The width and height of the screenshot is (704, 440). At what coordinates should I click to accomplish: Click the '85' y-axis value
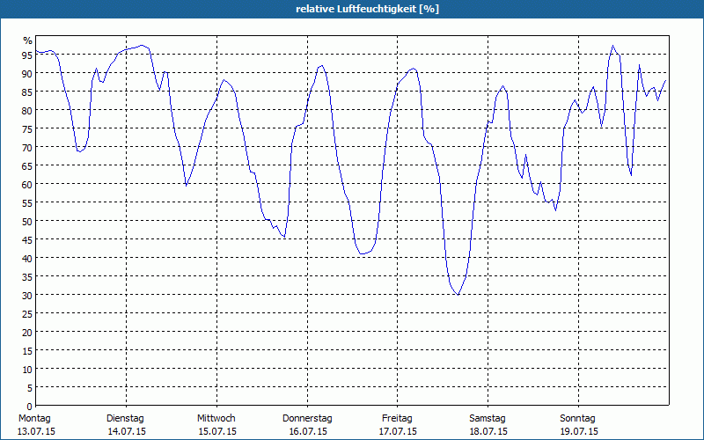pos(27,92)
